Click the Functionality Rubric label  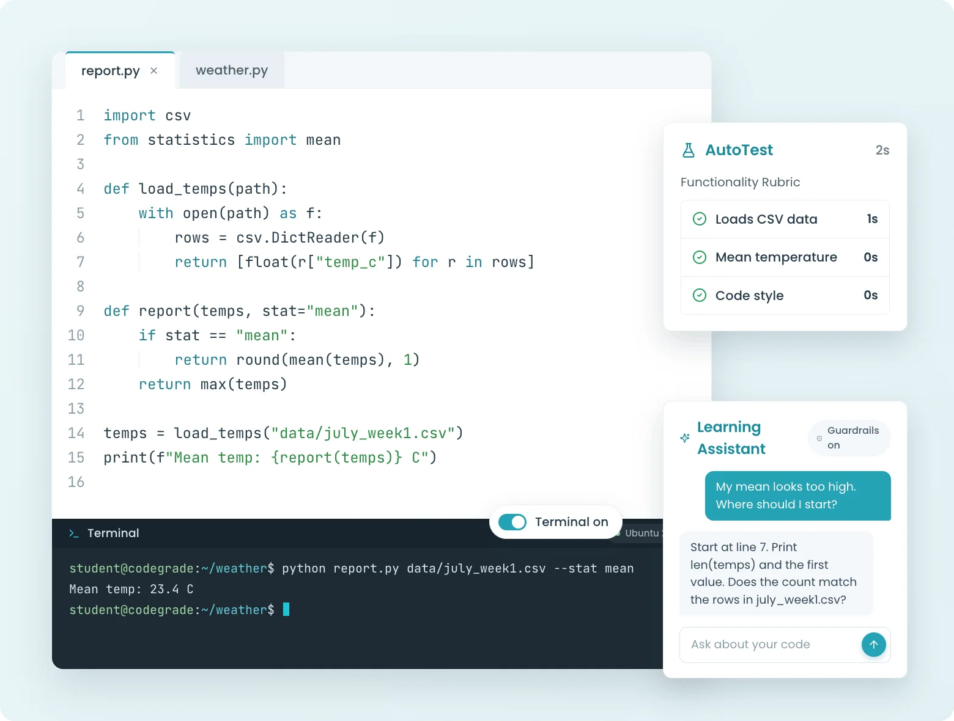coord(740,182)
